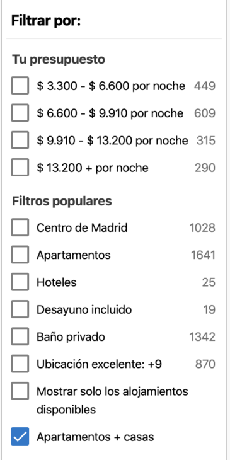Tick the $ 9.910 - $ 13.200 checkbox

(20, 141)
